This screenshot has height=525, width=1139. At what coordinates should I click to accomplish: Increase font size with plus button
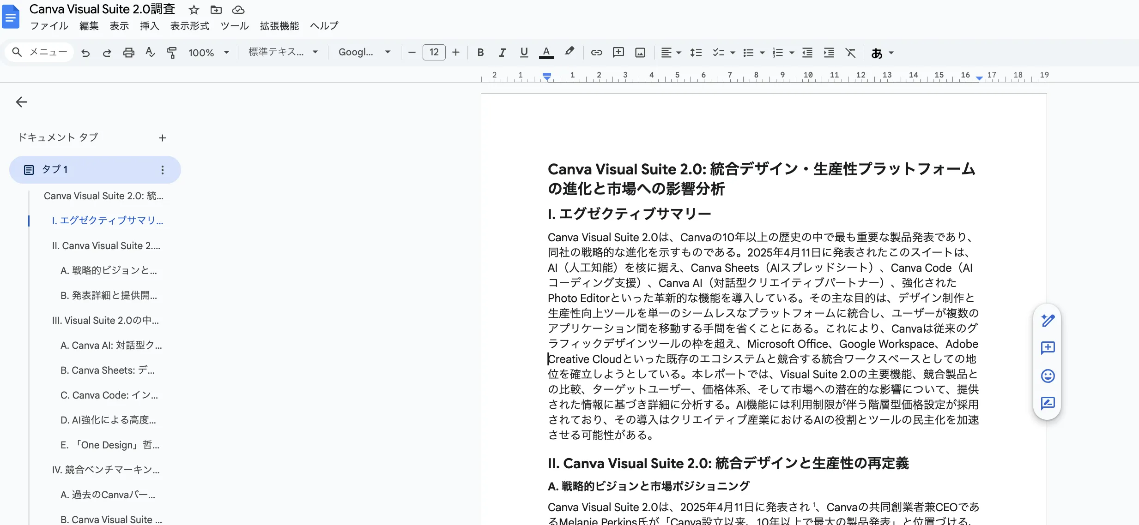[x=456, y=53]
